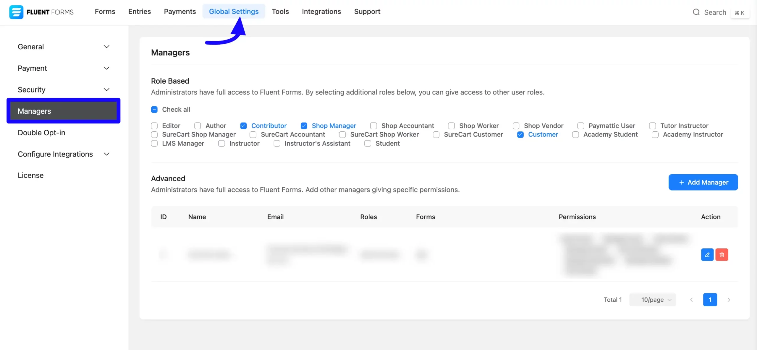Viewport: 757px width, 350px height.
Task: Enable the Editor role checkbox
Action: (x=154, y=126)
